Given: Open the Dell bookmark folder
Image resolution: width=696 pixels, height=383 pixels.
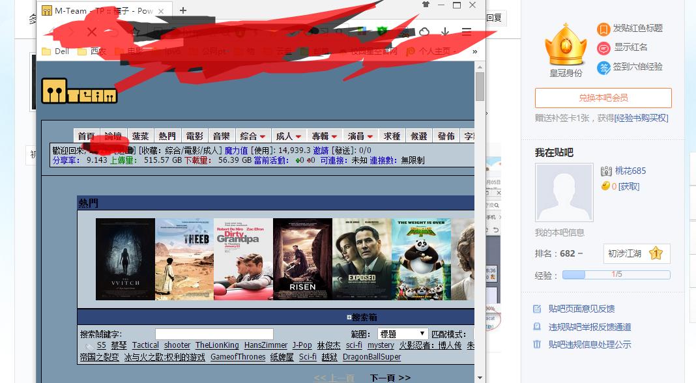Looking at the screenshot, I should point(56,51).
